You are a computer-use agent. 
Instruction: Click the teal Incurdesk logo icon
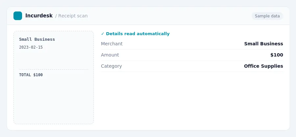pyautogui.click(x=18, y=16)
